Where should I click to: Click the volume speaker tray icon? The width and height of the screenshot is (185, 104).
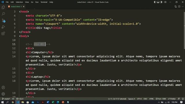[x=169, y=102]
